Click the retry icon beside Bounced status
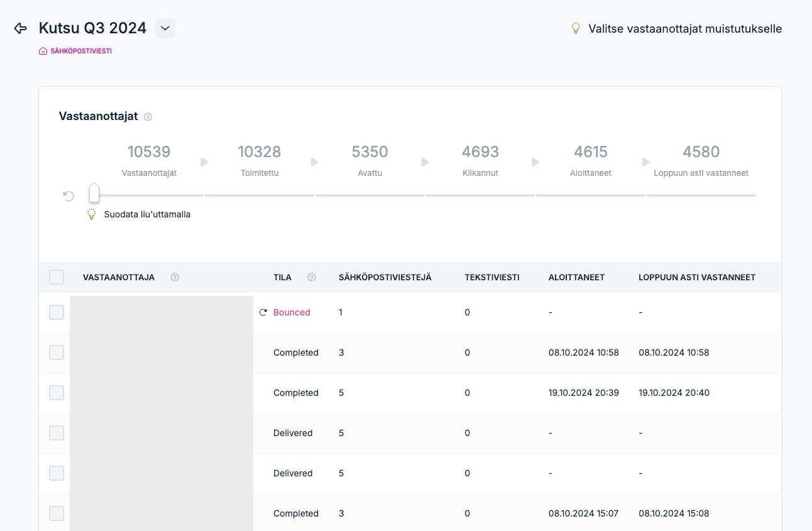The width and height of the screenshot is (812, 531). 263,312
